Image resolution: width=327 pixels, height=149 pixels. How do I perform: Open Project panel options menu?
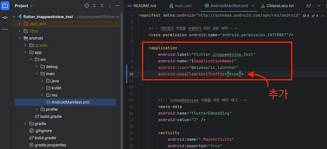point(110,6)
